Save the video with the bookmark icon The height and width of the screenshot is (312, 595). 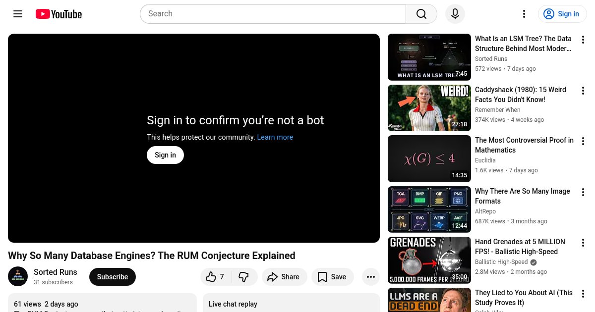pos(323,277)
